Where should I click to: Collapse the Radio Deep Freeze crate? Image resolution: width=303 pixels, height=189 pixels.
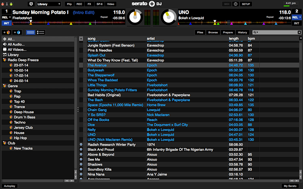[4, 60]
